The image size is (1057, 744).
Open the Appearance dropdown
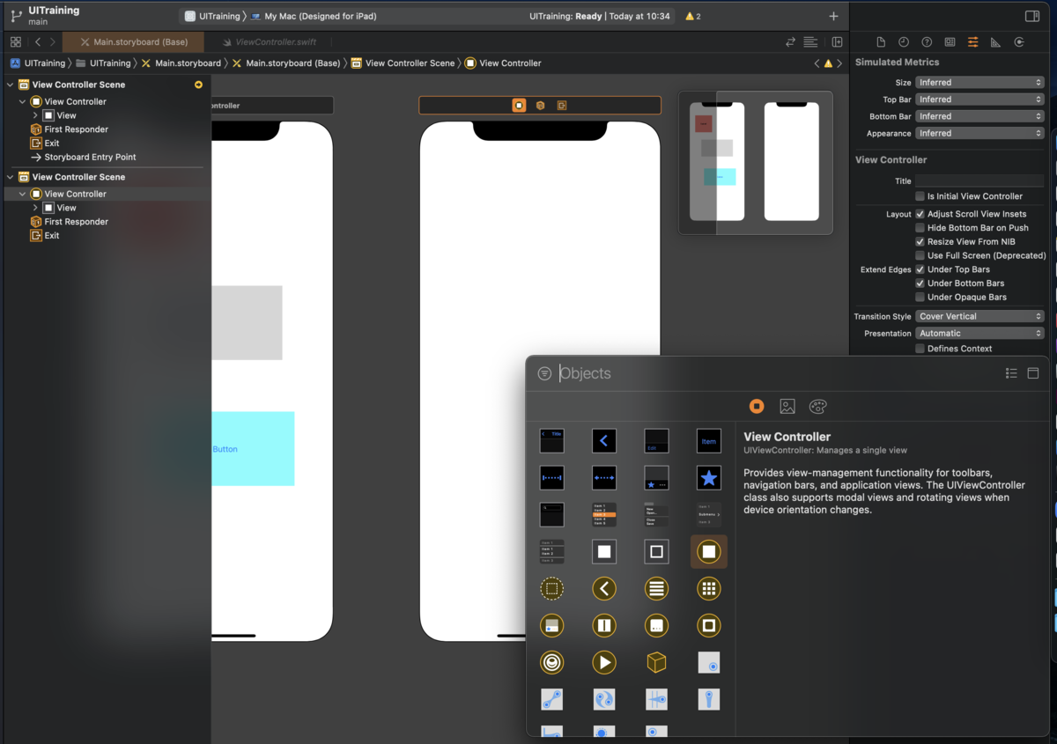click(x=979, y=133)
